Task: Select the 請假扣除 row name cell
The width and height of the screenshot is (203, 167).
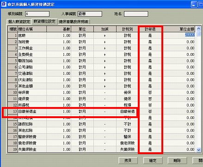Action: [32, 124]
